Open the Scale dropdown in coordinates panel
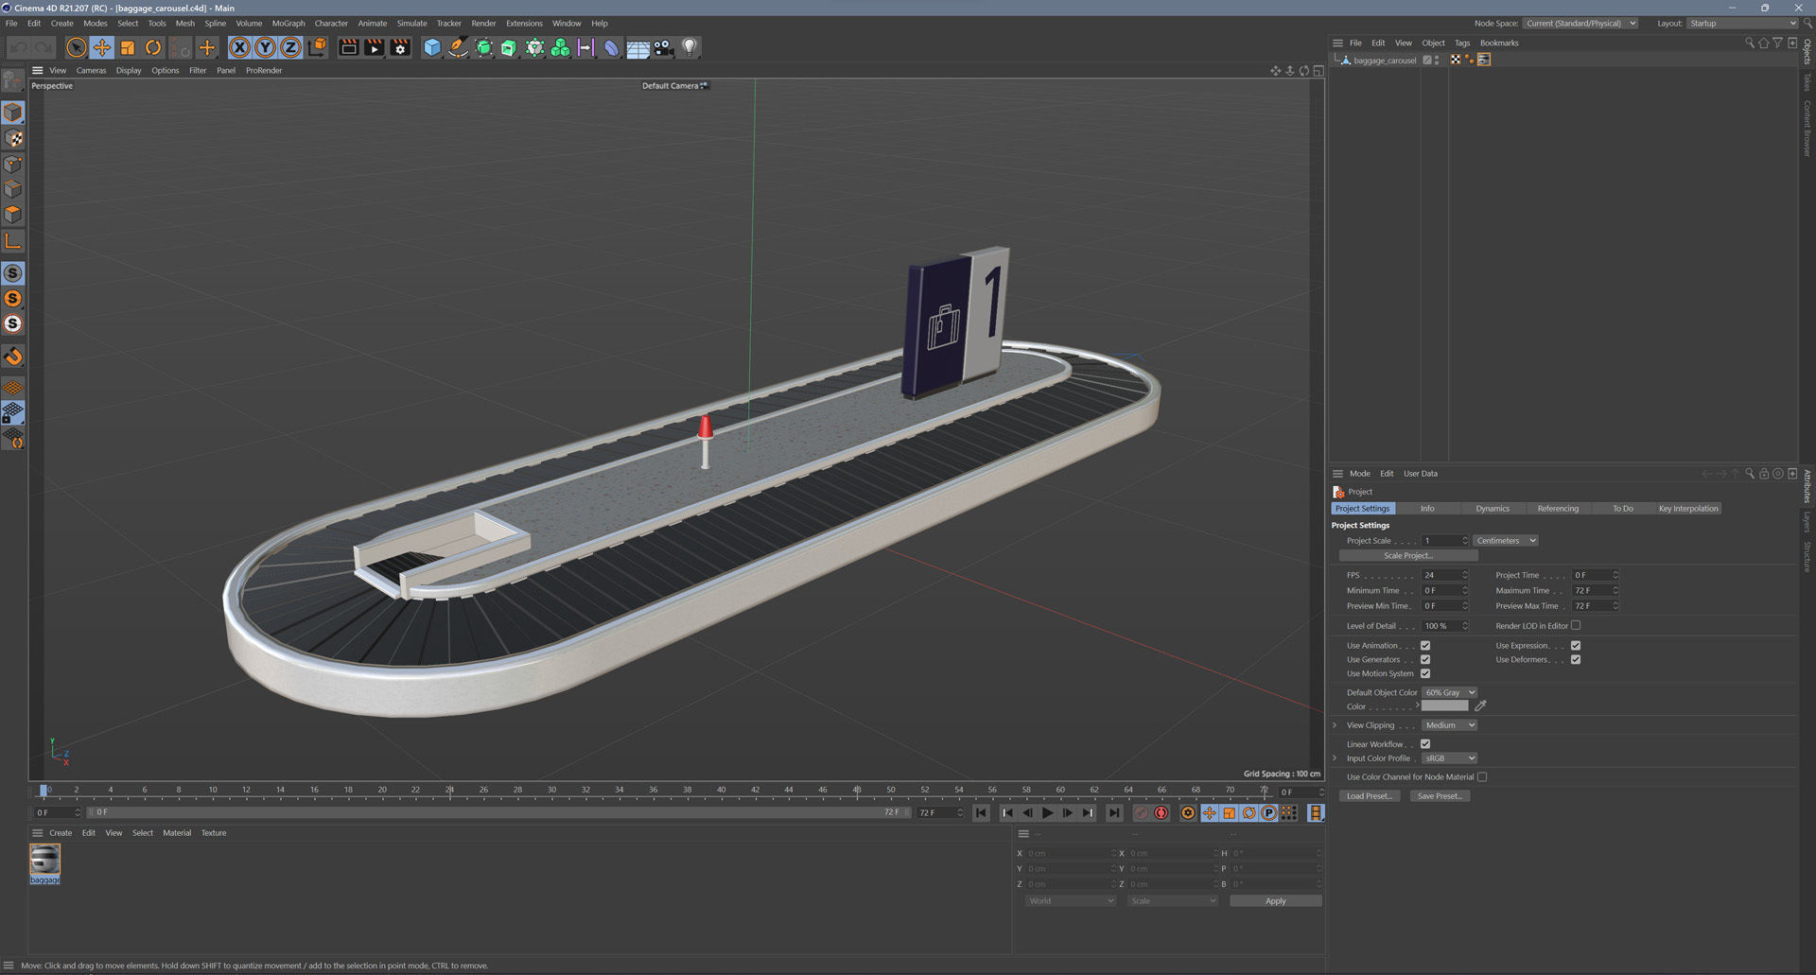This screenshot has width=1816, height=975. [x=1173, y=901]
